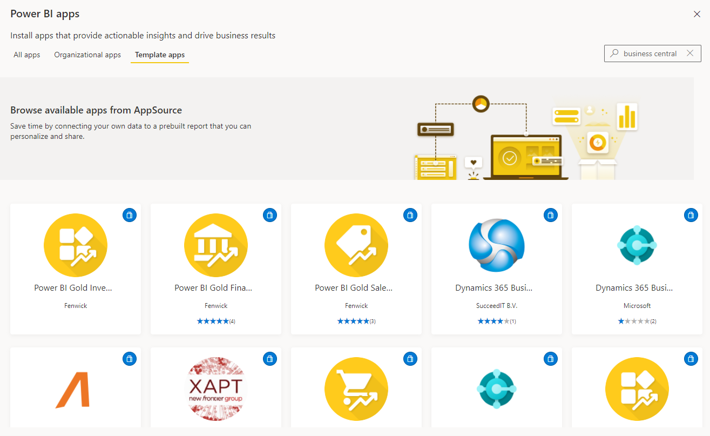Open Power BI Gold Inve... app title

(73, 288)
